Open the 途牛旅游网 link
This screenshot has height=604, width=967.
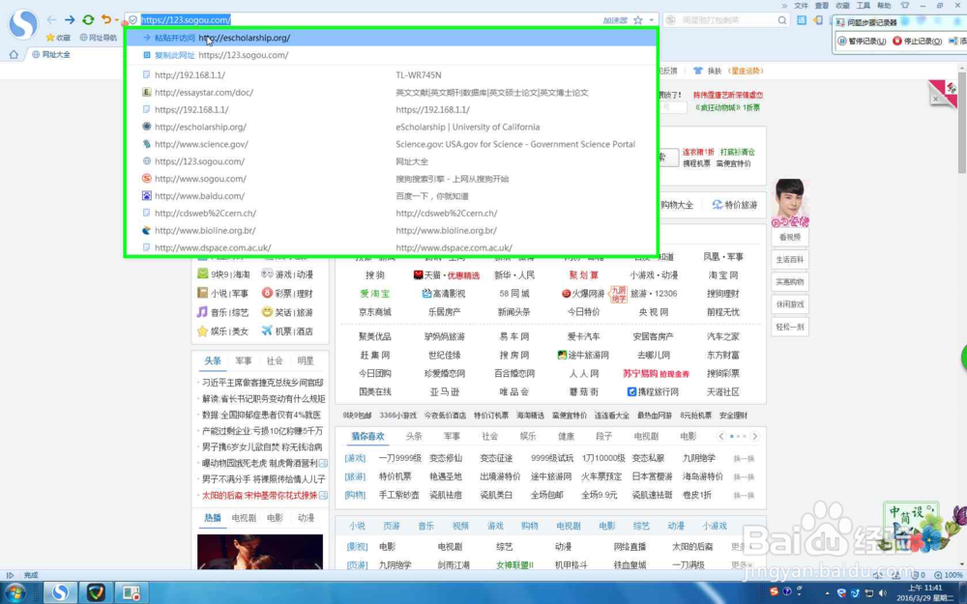(583, 355)
